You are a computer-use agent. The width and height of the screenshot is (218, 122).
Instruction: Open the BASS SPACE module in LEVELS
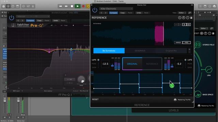click(198, 95)
